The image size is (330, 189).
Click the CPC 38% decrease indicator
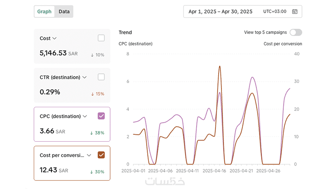97,133
